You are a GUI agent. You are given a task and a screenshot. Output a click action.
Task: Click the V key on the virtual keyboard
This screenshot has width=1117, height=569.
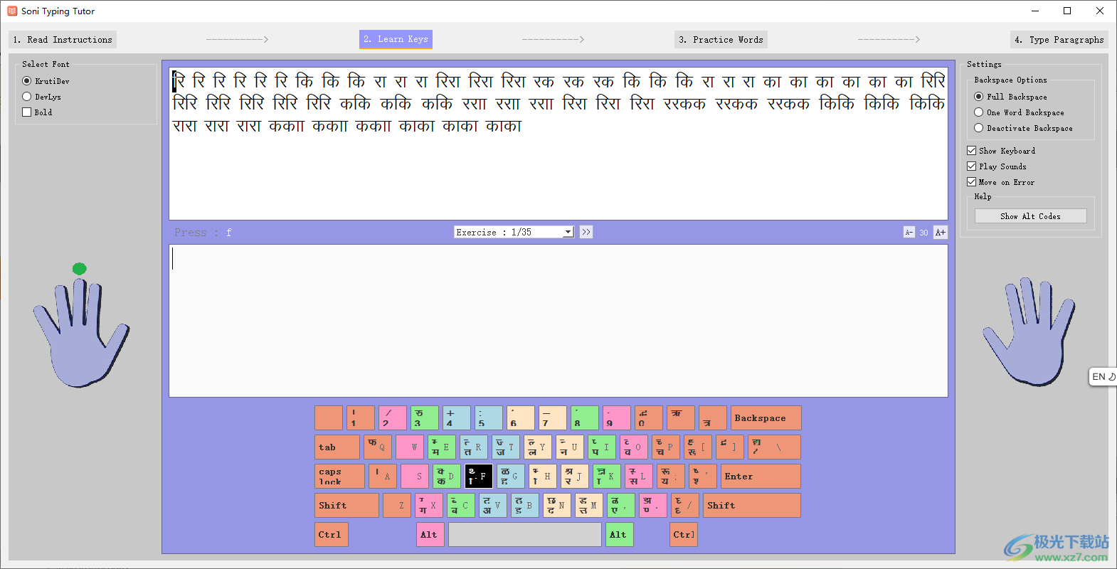[x=492, y=505]
